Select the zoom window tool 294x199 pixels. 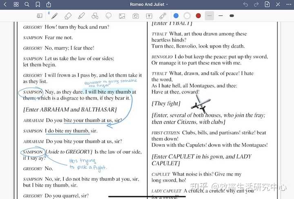coord(40,16)
